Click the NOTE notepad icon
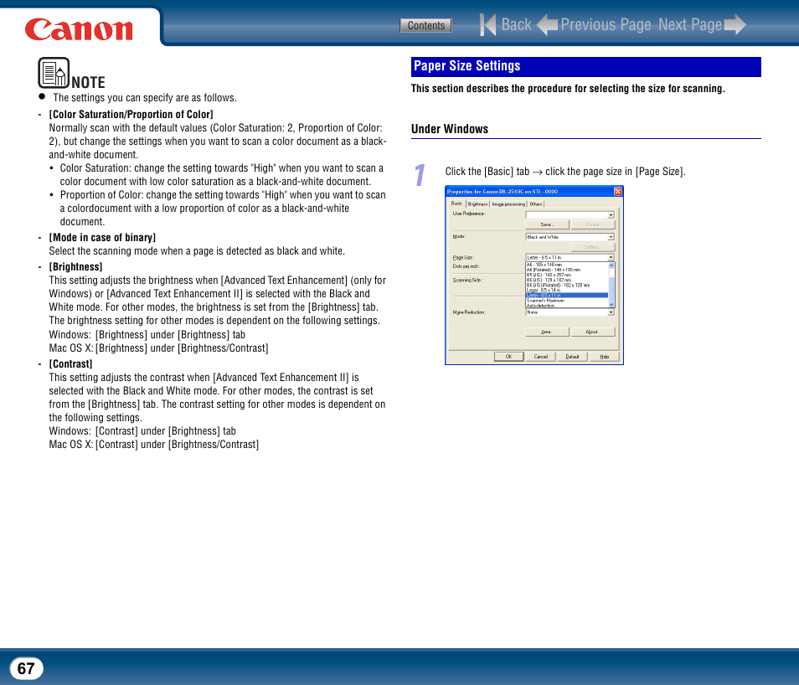The height and width of the screenshot is (685, 799). (x=54, y=72)
